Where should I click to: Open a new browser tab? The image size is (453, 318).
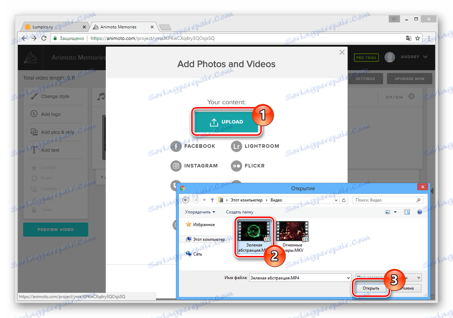coord(165,27)
